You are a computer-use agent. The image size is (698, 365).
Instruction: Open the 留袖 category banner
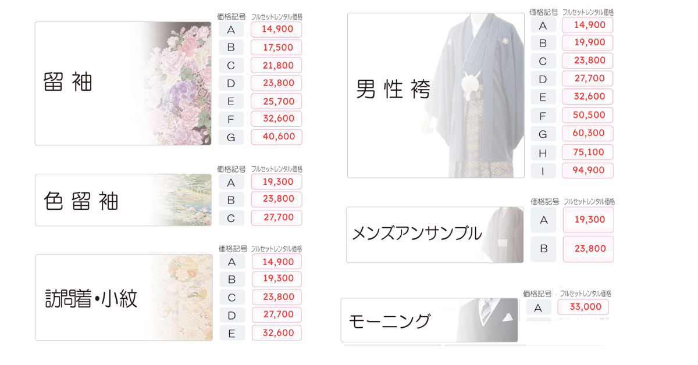coord(123,83)
